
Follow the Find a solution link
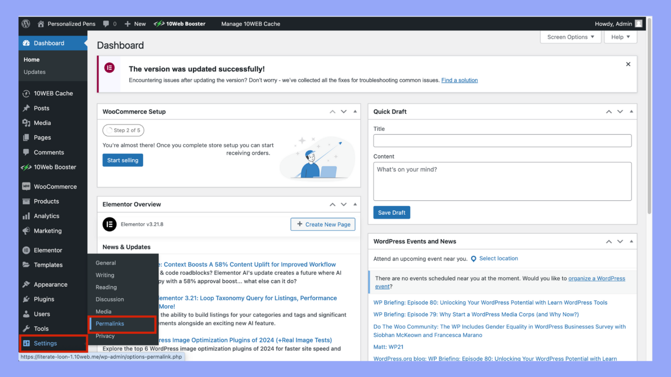pyautogui.click(x=459, y=80)
